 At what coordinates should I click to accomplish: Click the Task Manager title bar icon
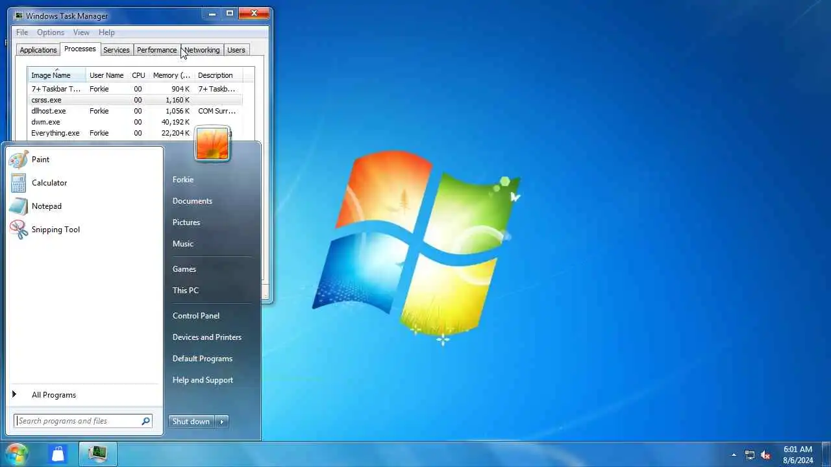(x=18, y=16)
